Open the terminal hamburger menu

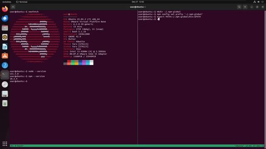pyautogui.click(x=245, y=7)
